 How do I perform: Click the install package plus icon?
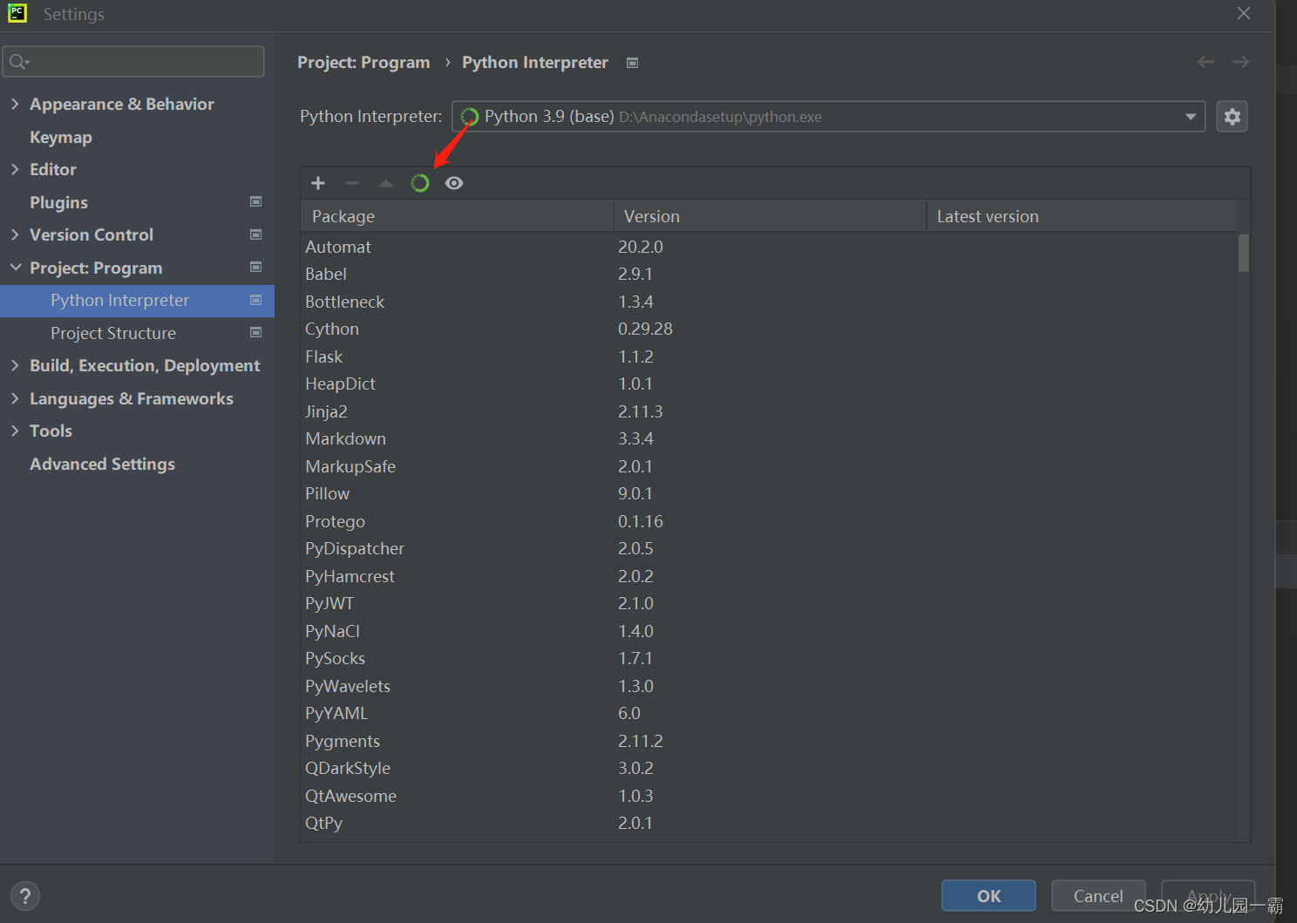pos(318,183)
